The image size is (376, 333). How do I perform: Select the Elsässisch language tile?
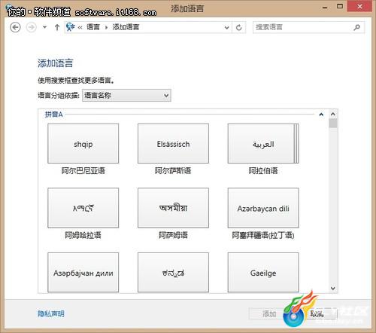[x=173, y=143]
